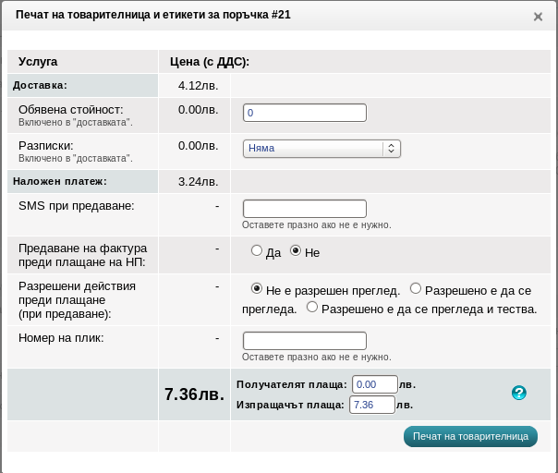This screenshot has height=473, width=558.
Task: Select Да for invoice before payment
Action: pyautogui.click(x=257, y=250)
